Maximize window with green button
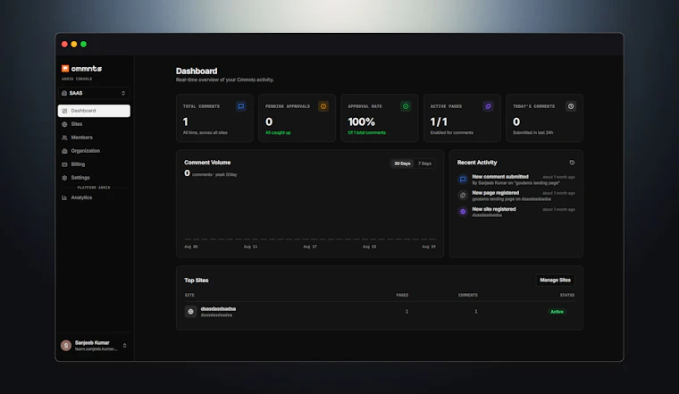Image resolution: width=679 pixels, height=394 pixels. pyautogui.click(x=84, y=44)
